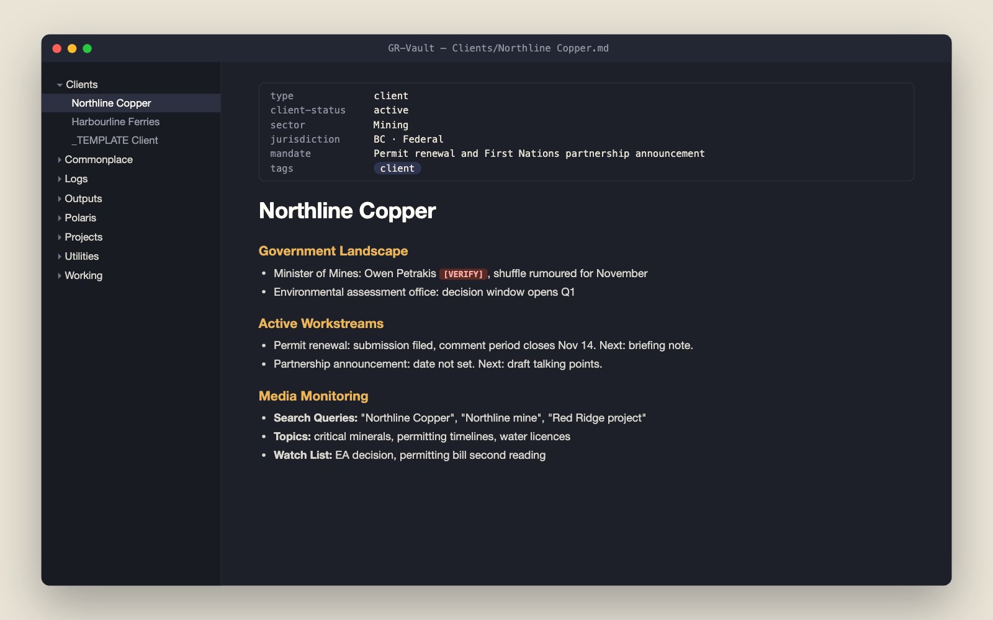Expand the Outputs folder arrow
Screen dimensions: 993x620
[60, 199]
